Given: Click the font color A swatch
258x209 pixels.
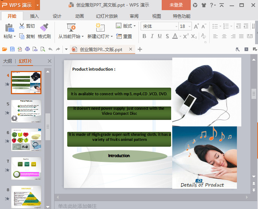Looking at the screenshot, I should 175,36.
